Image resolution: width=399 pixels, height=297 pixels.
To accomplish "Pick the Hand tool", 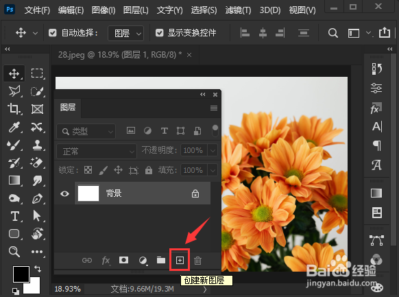I will click(37, 234).
